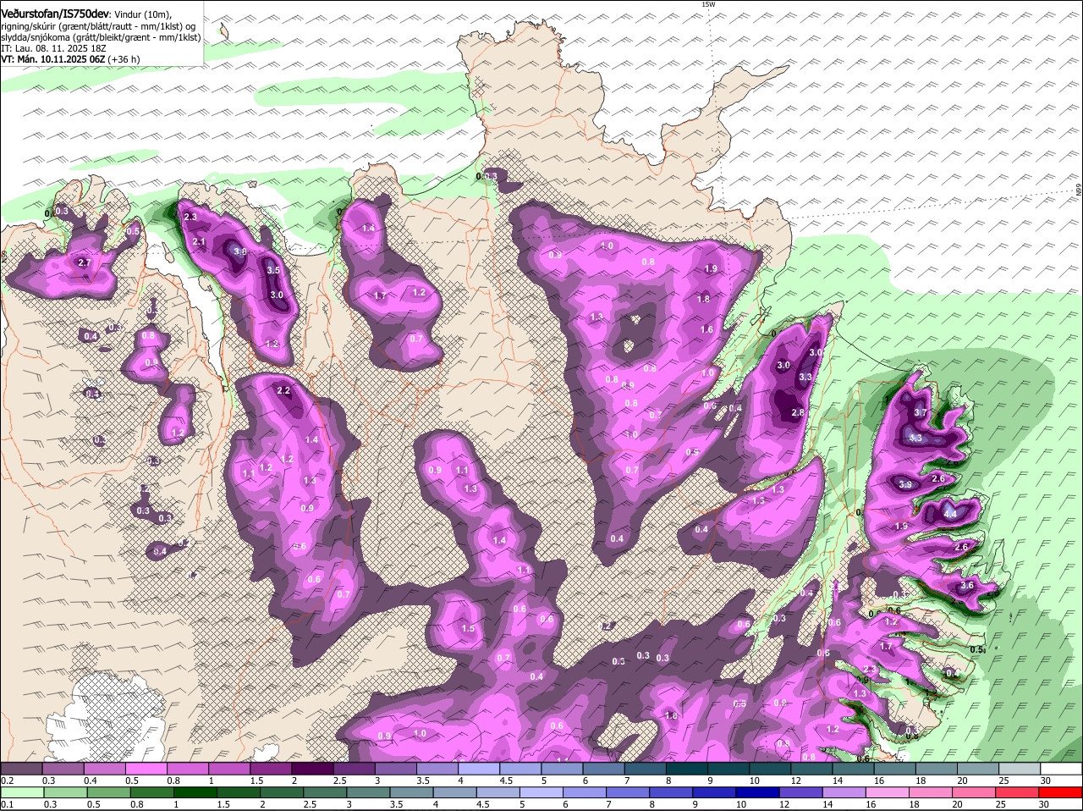
Task: Select the rain-scale swatch between 14 and 16
Action: [x=844, y=792]
